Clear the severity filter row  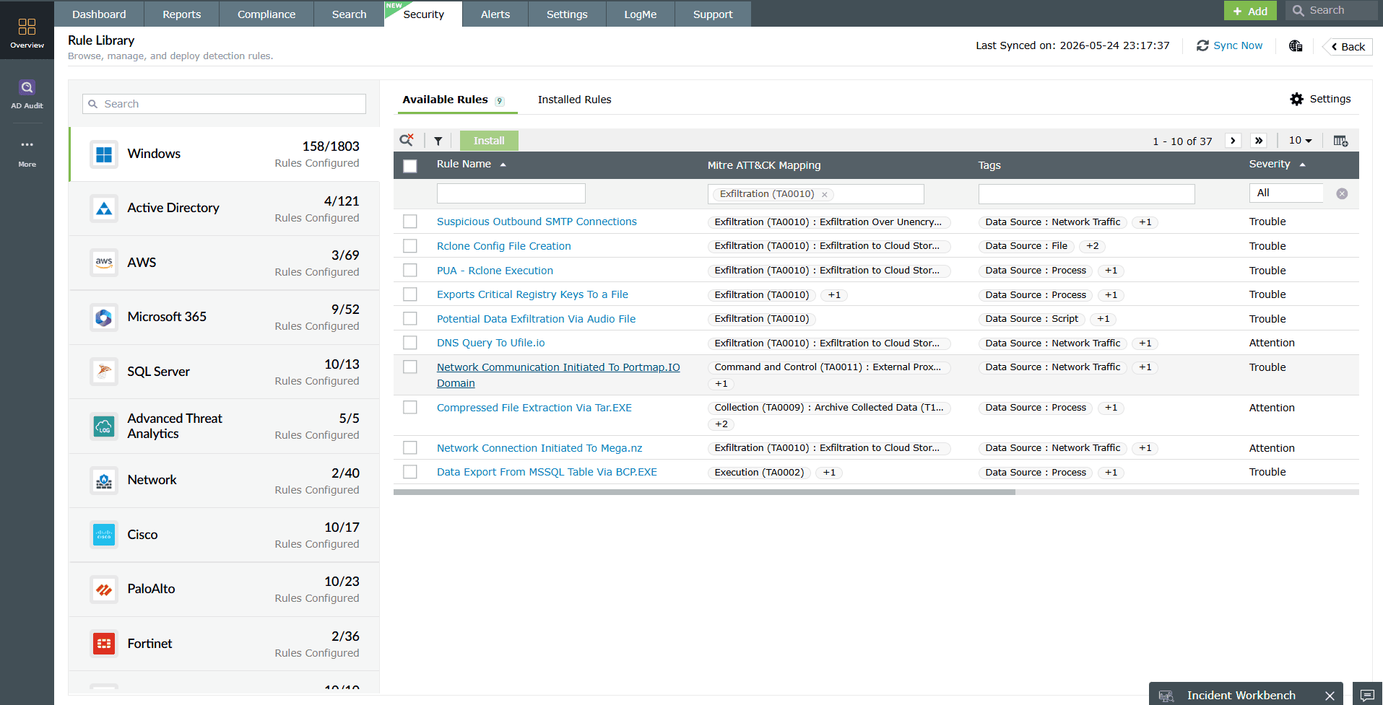coord(1342,193)
